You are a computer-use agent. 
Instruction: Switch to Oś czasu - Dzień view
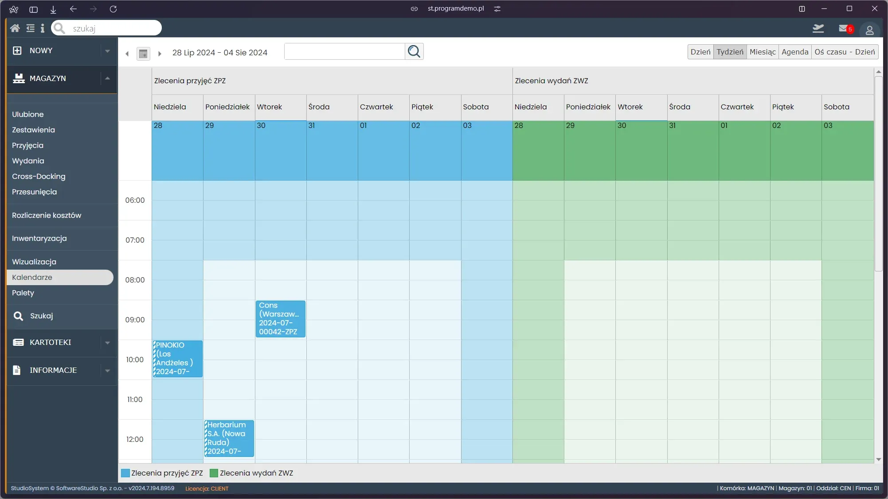pyautogui.click(x=845, y=52)
